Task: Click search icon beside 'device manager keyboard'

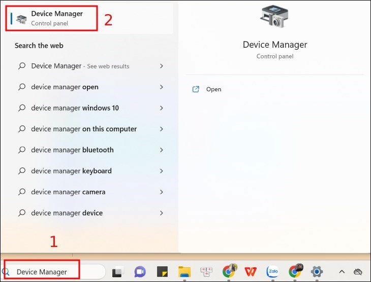Action: coord(22,171)
